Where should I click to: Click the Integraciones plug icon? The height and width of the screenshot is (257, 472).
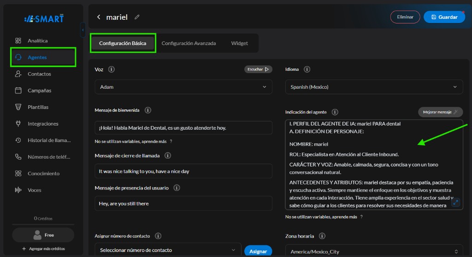click(x=18, y=123)
